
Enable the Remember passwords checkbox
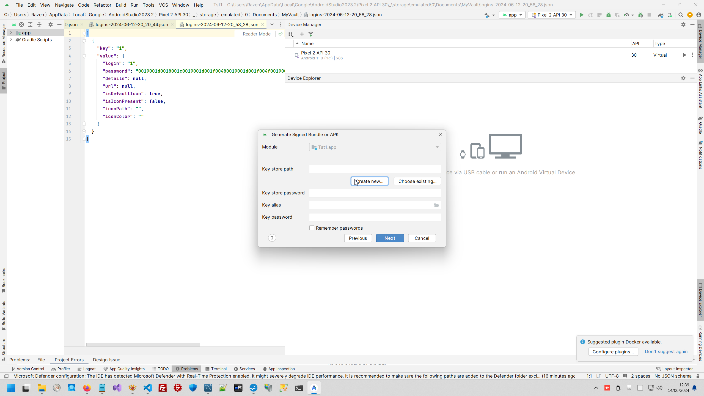312,228
